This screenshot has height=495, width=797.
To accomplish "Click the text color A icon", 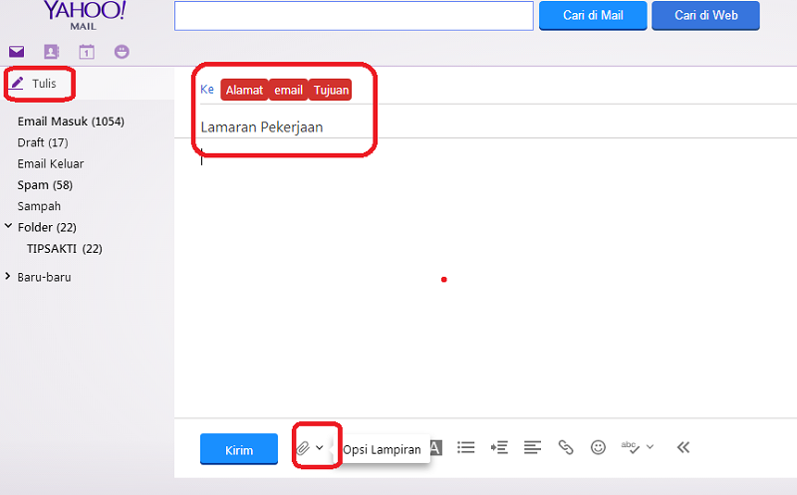I will 436,448.
